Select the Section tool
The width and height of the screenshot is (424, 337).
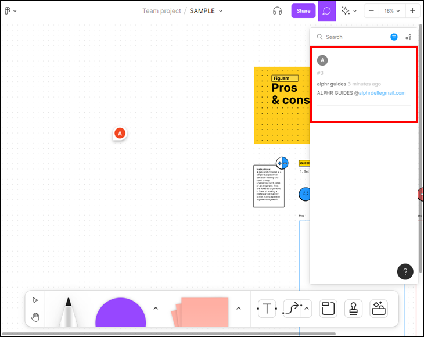[328, 309]
